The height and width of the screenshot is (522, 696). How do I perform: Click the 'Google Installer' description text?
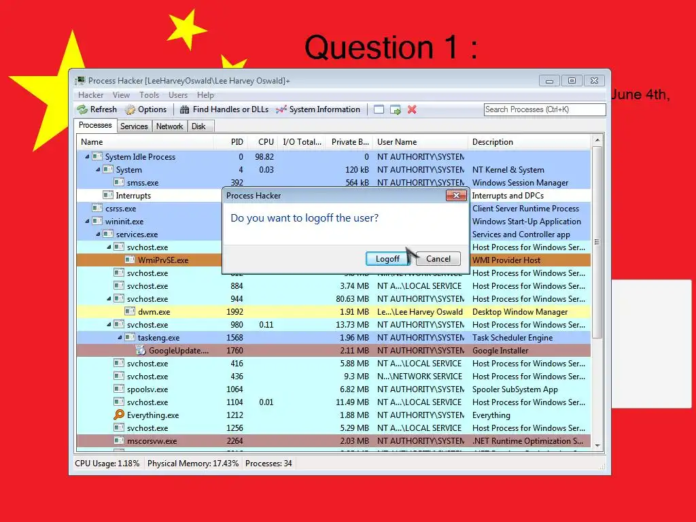click(500, 351)
